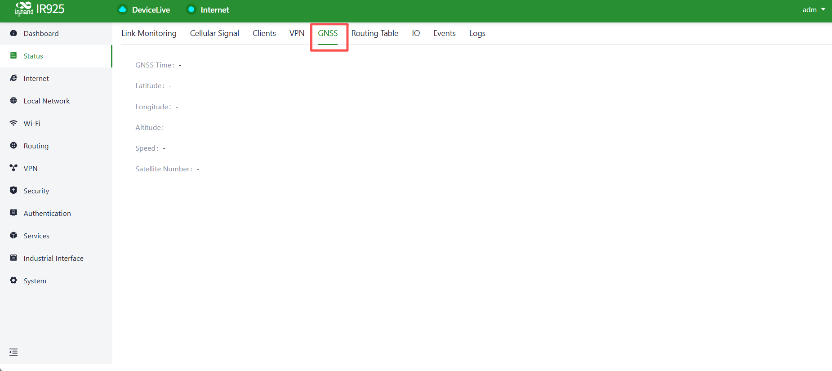Open the Logs tab
Screen dimensions: 832x371
477,33
